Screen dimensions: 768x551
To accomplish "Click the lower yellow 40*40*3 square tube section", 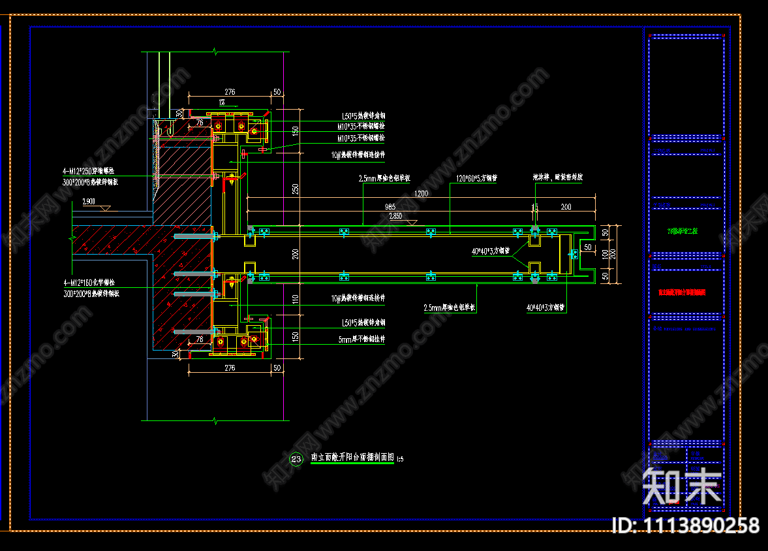I will (x=534, y=268).
